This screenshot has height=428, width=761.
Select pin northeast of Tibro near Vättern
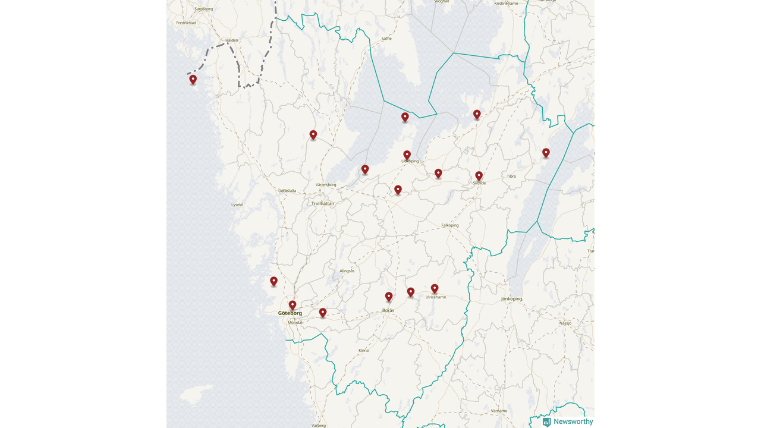coord(546,153)
